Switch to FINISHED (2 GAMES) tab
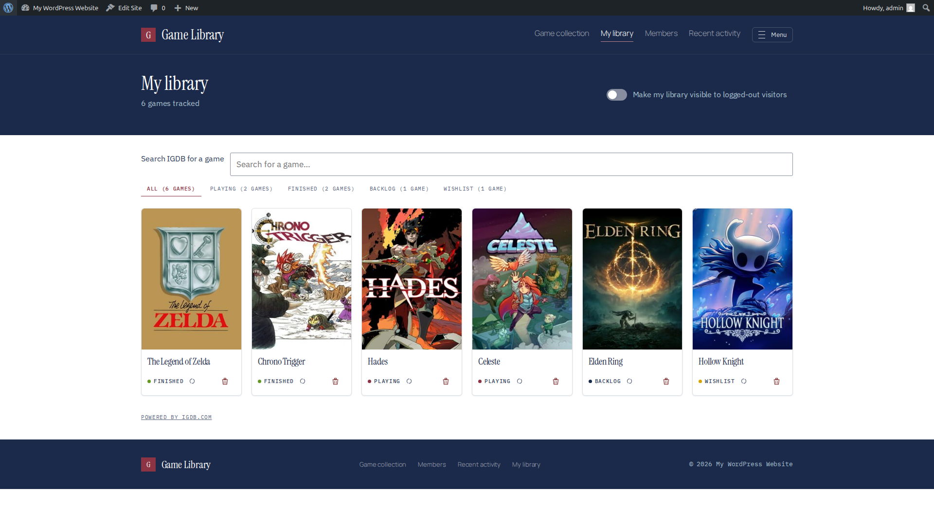This screenshot has width=934, height=525. pyautogui.click(x=321, y=189)
